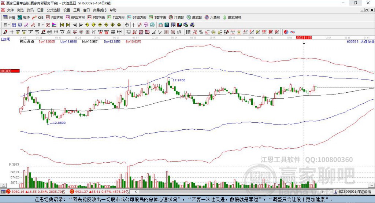
Task: Open the 9T四方形 tool
Action: [137, 18]
